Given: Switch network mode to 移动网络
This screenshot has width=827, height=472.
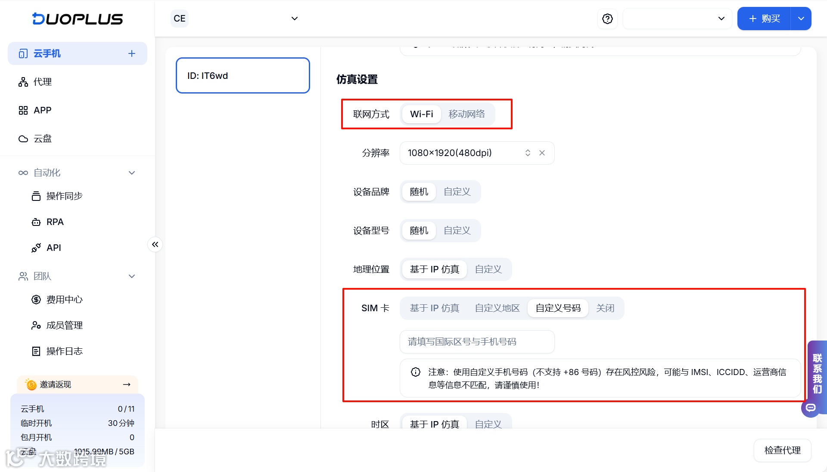Looking at the screenshot, I should [x=466, y=114].
